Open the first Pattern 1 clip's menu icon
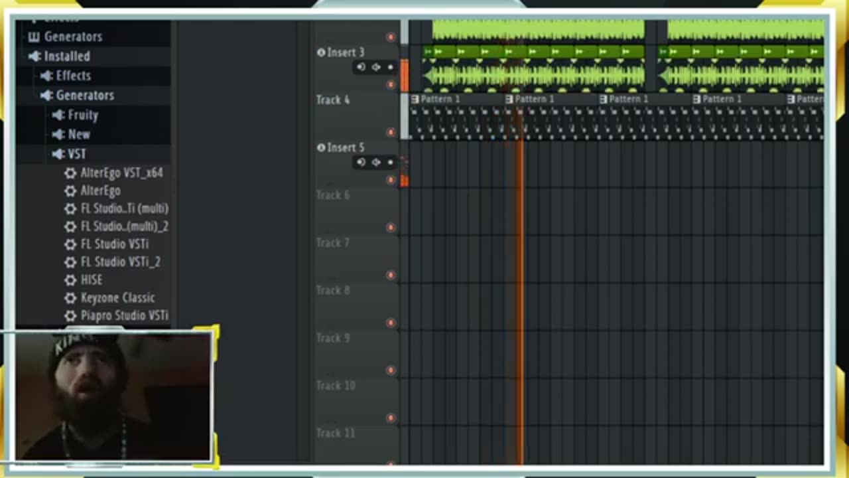Image resolution: width=849 pixels, height=478 pixels. point(415,99)
